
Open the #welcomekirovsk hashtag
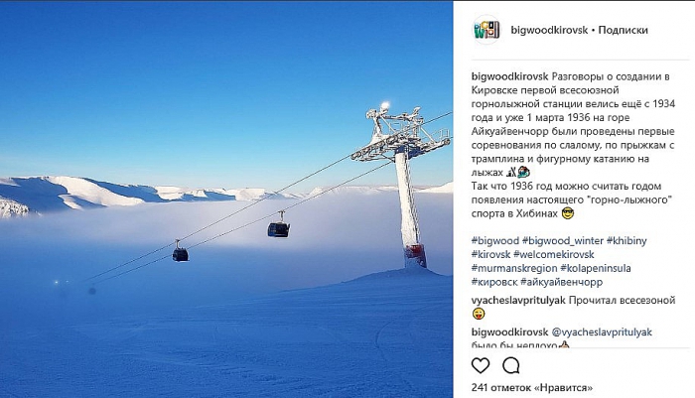click(554, 254)
